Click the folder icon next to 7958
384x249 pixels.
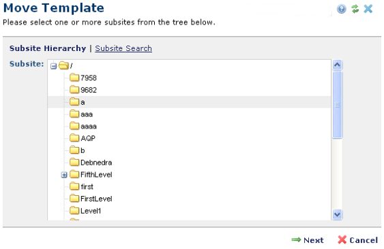74,78
